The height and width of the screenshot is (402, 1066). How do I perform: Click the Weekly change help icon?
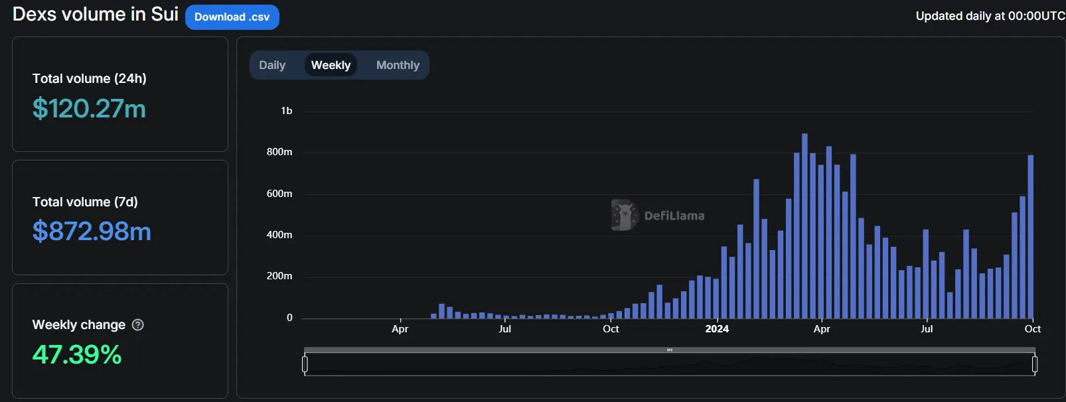pos(138,325)
